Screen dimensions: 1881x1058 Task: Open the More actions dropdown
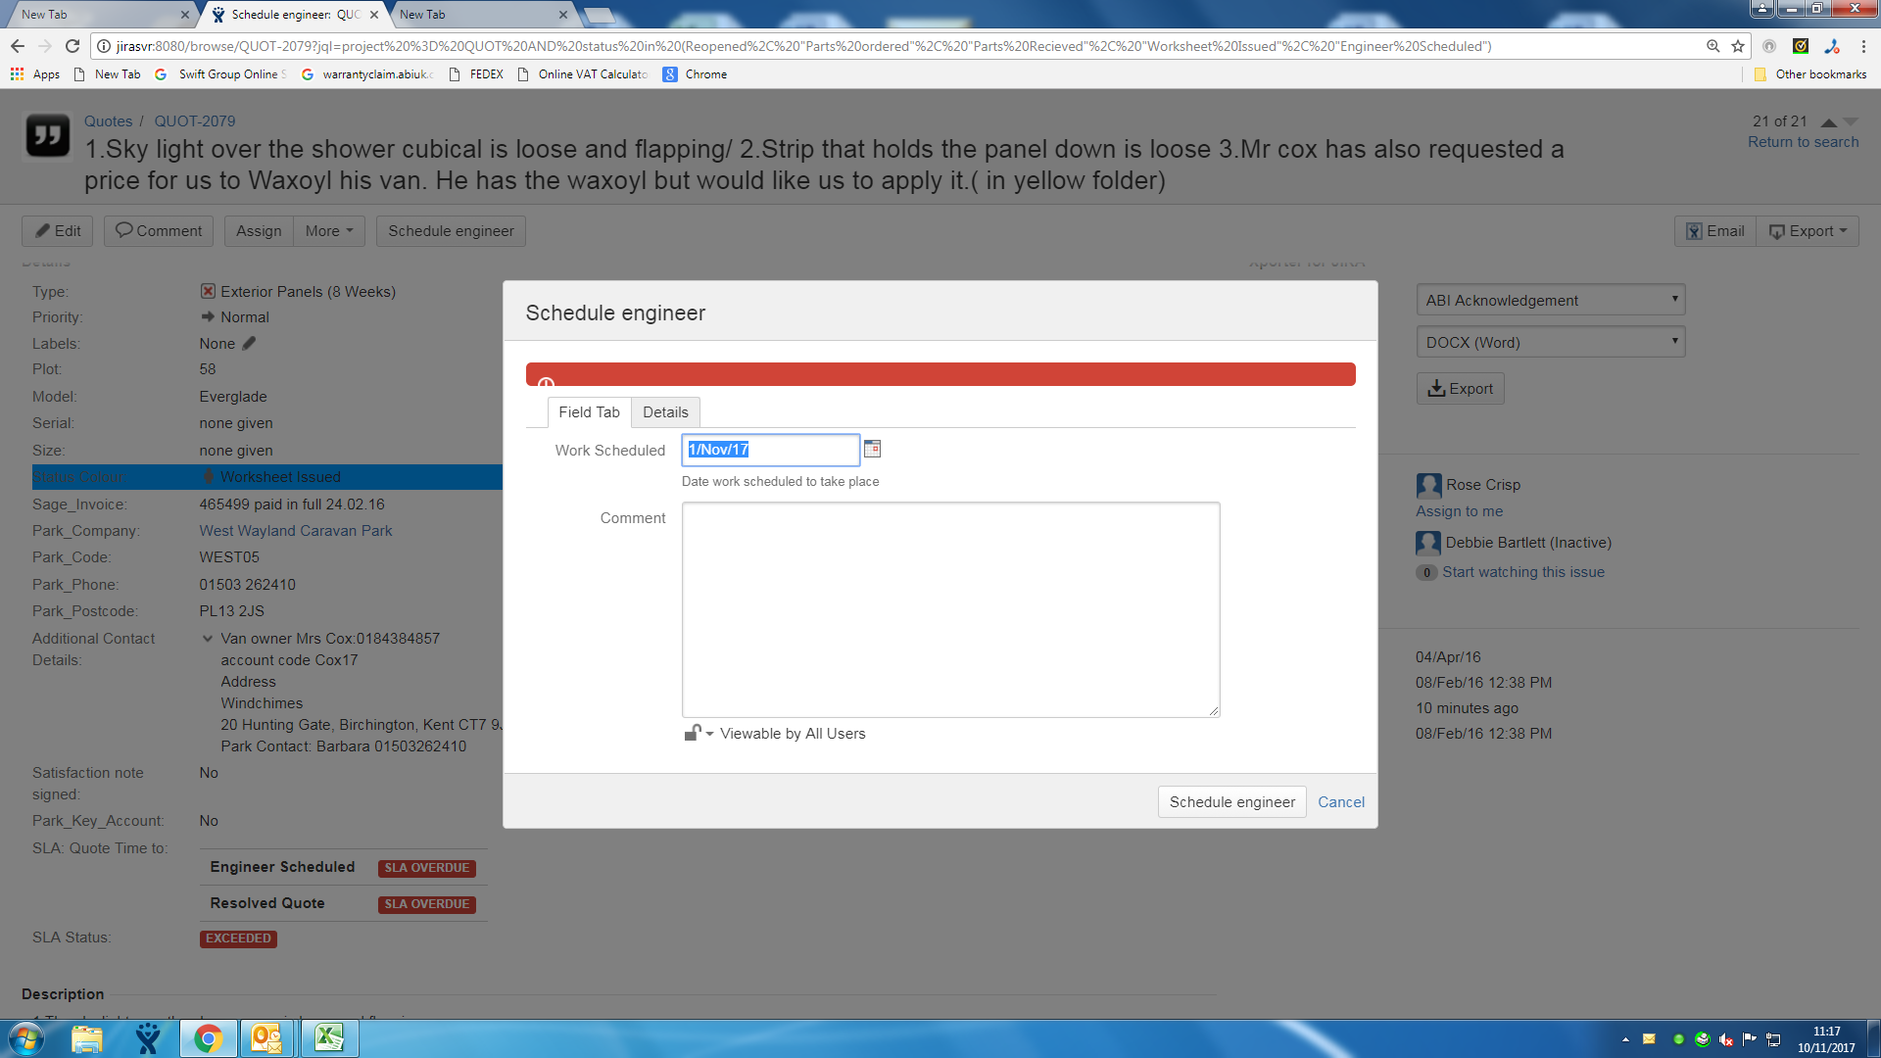pyautogui.click(x=328, y=231)
